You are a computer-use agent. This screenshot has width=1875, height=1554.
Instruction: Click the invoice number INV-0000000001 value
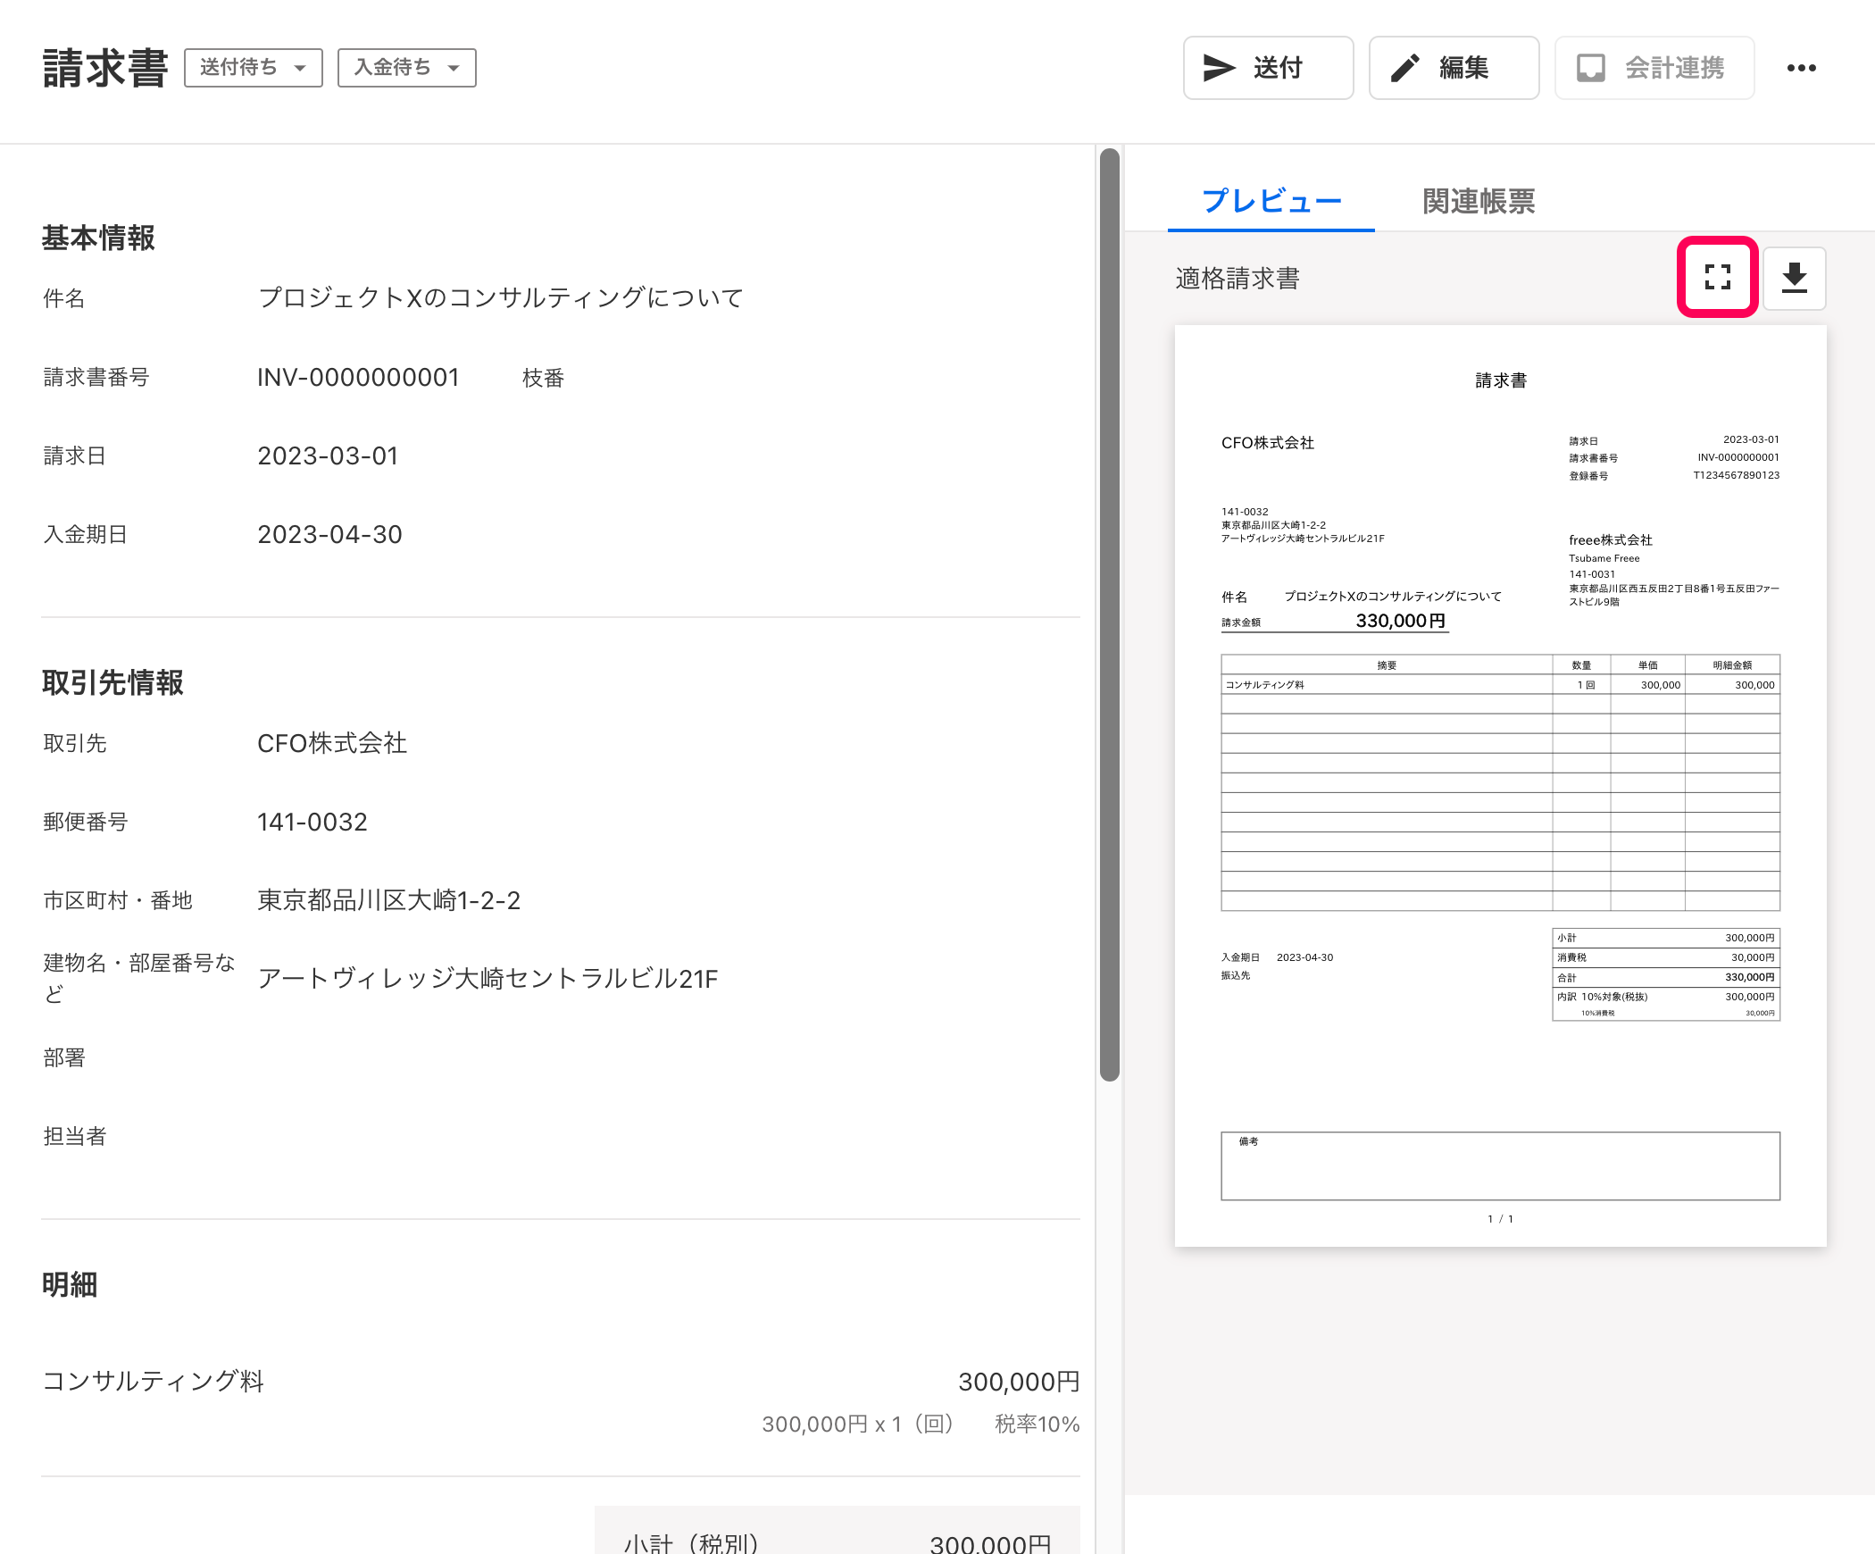[358, 377]
